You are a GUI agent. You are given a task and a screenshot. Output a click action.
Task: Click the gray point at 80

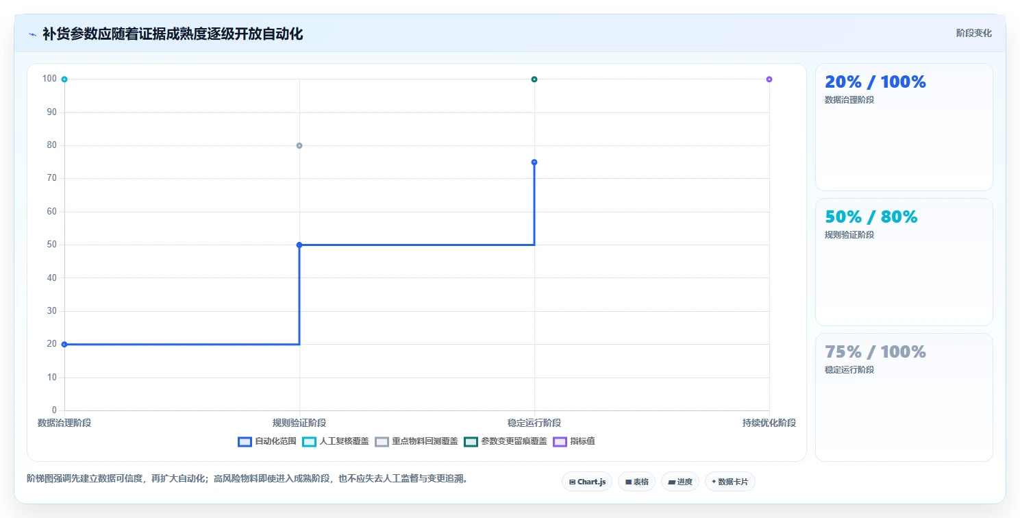299,145
